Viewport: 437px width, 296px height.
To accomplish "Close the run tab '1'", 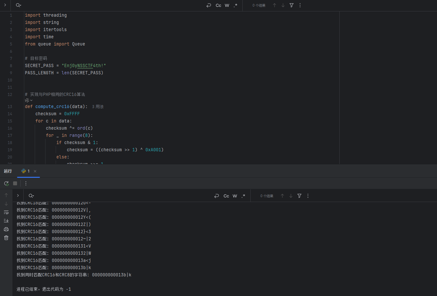I will 35,171.
